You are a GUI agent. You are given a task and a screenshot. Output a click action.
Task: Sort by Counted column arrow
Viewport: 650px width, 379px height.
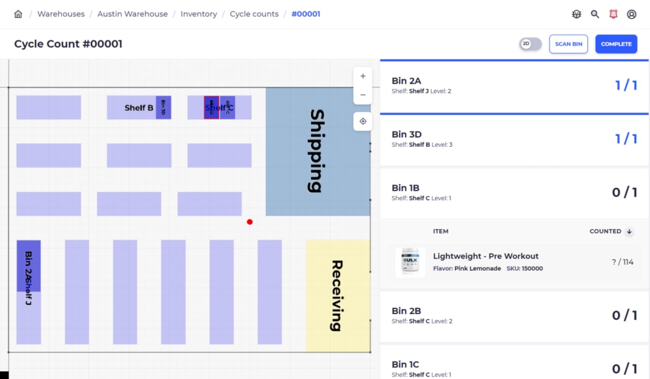[x=630, y=232]
